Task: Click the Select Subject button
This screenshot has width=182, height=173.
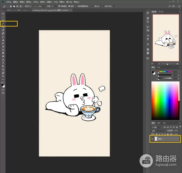Action: pyautogui.click(x=96, y=6)
